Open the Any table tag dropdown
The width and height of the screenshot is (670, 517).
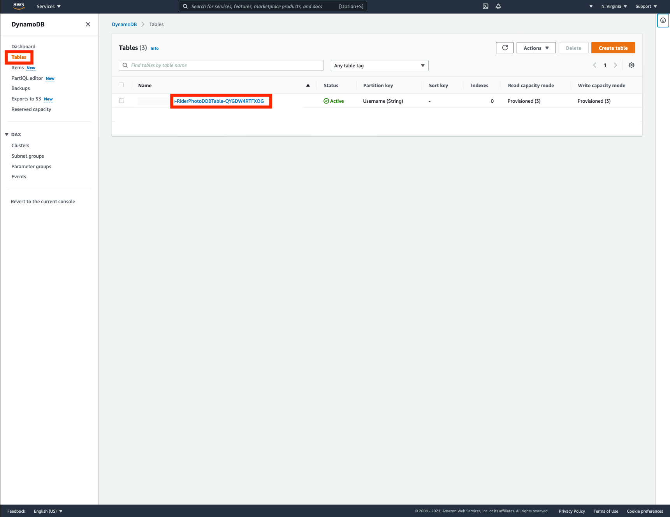click(x=380, y=65)
